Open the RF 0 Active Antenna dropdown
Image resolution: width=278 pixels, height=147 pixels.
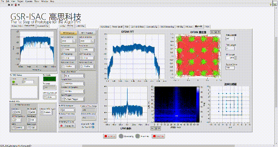click(69, 41)
